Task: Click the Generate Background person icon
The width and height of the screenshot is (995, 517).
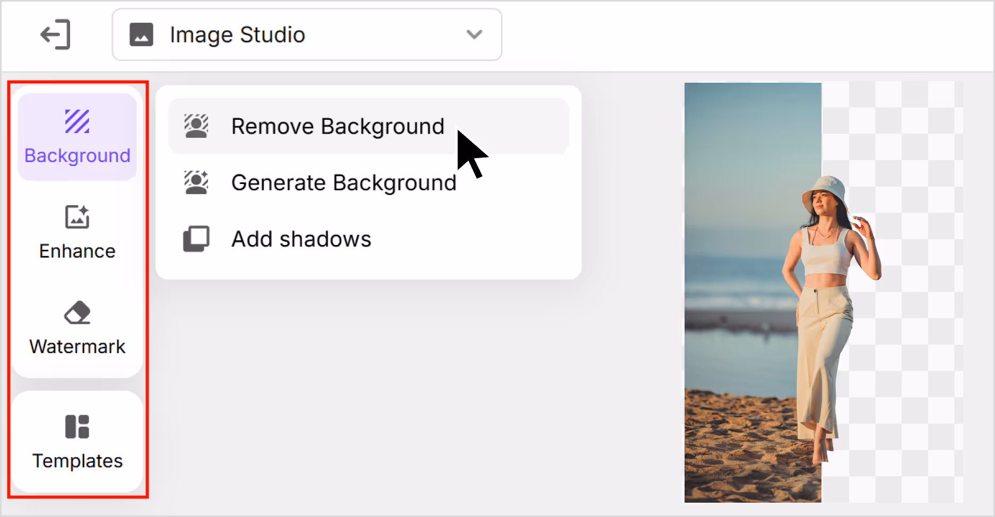Action: pyautogui.click(x=196, y=182)
